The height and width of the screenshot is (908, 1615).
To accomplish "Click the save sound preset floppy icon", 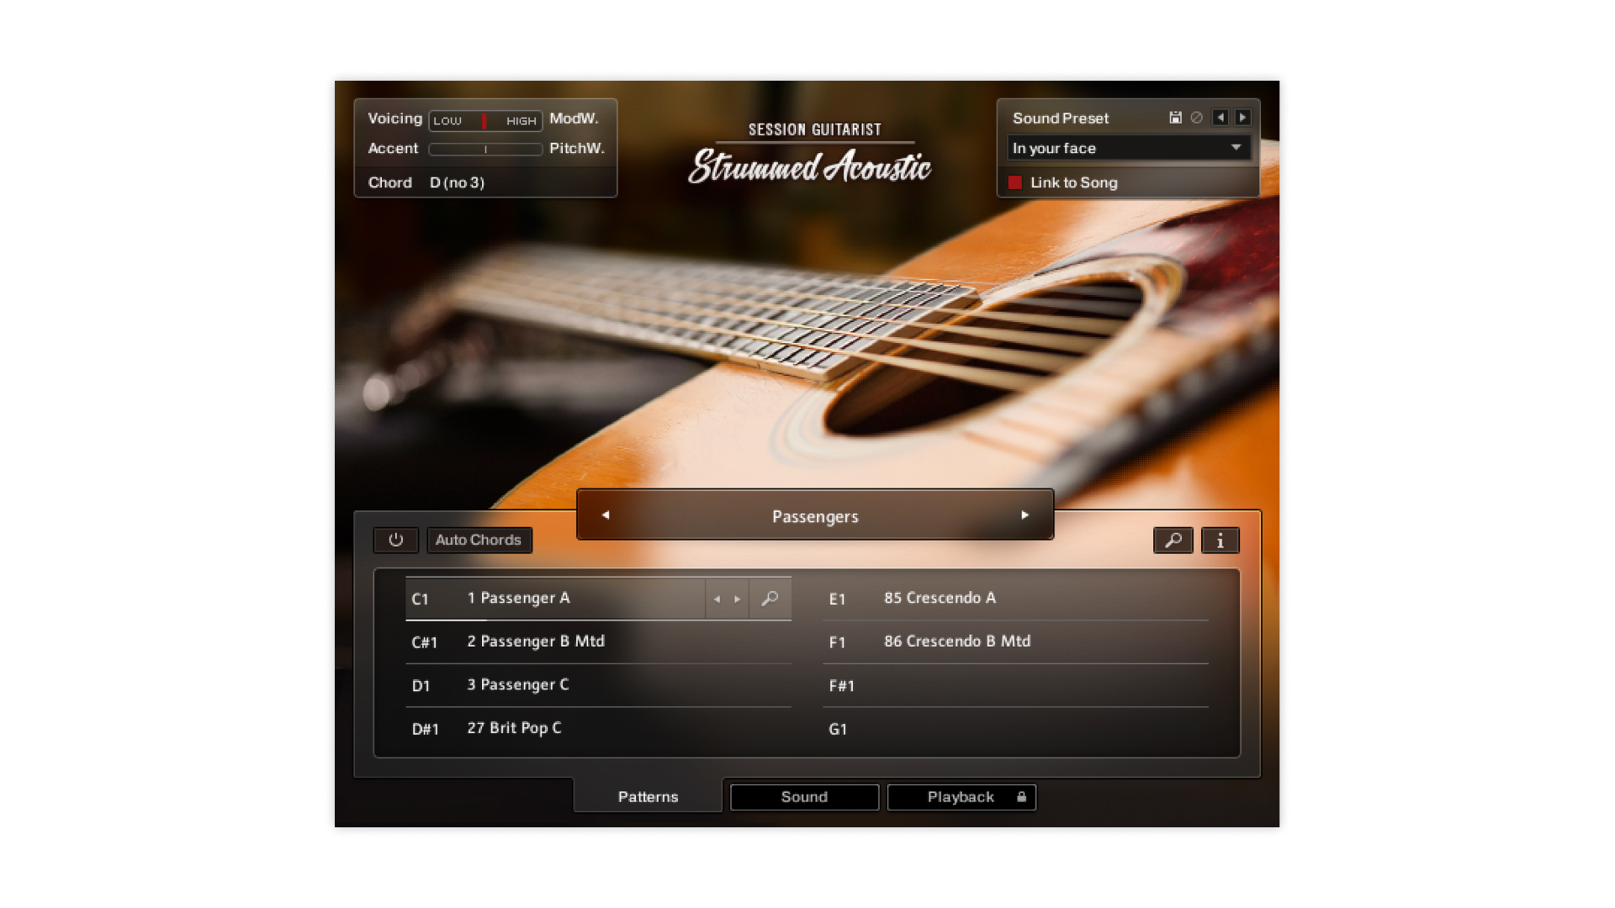I will coord(1175,118).
